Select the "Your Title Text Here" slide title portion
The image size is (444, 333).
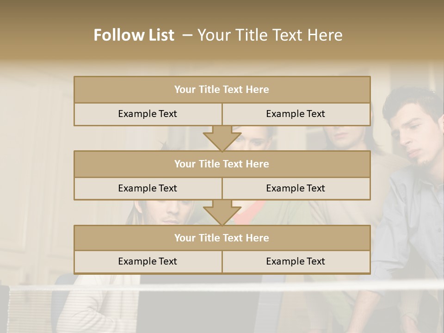[x=270, y=35]
